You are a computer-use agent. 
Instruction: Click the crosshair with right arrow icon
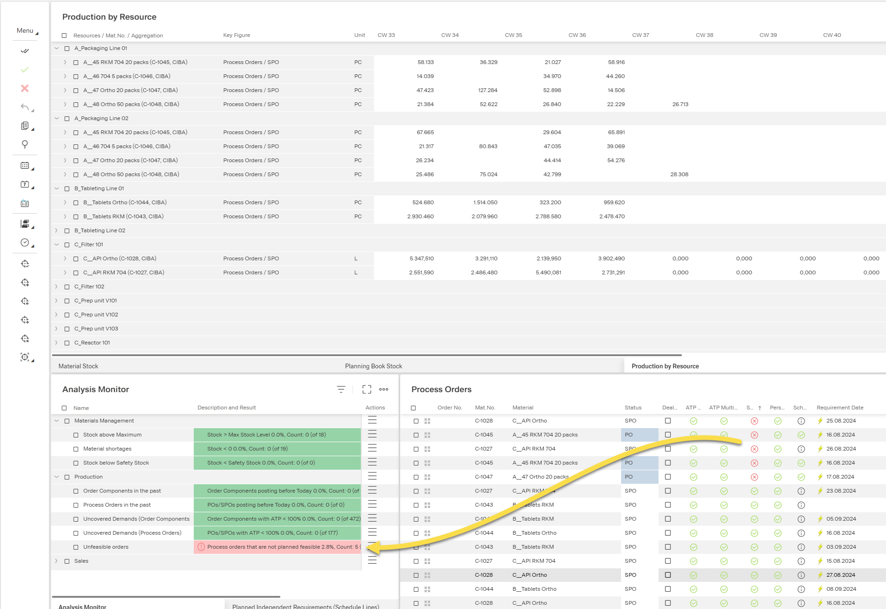[x=25, y=320]
